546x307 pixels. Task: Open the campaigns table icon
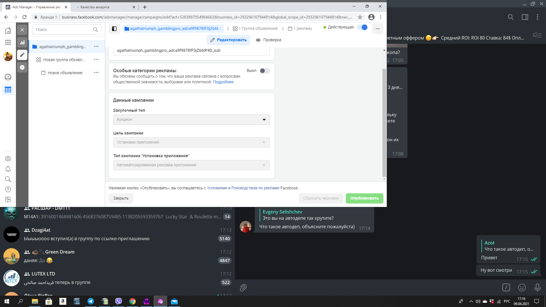(x=8, y=90)
